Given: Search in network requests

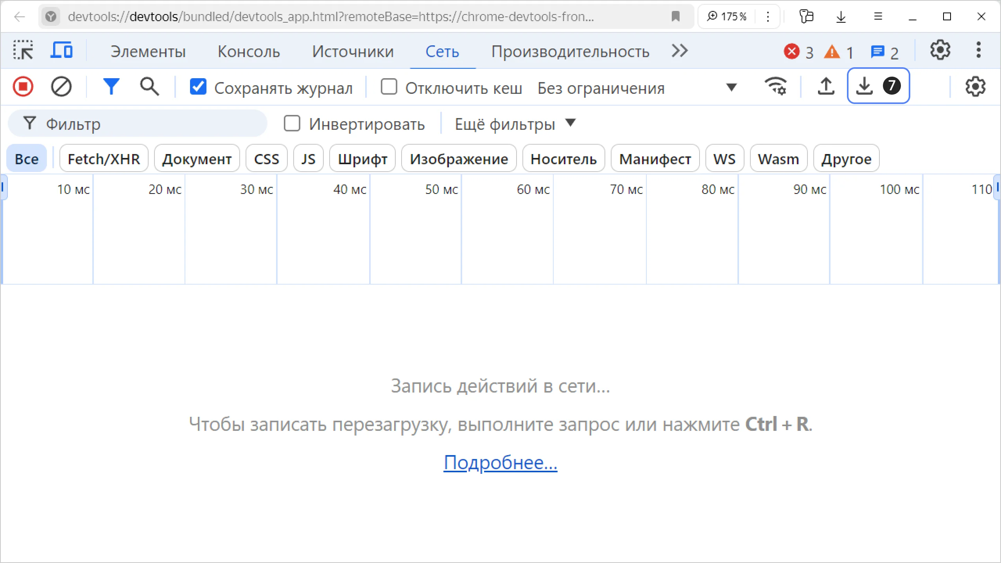Looking at the screenshot, I should click(149, 86).
